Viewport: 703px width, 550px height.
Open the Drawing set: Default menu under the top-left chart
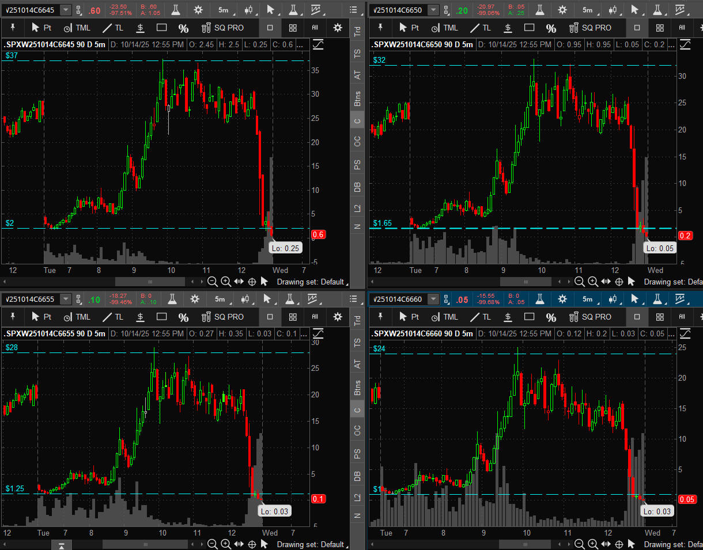click(312, 282)
